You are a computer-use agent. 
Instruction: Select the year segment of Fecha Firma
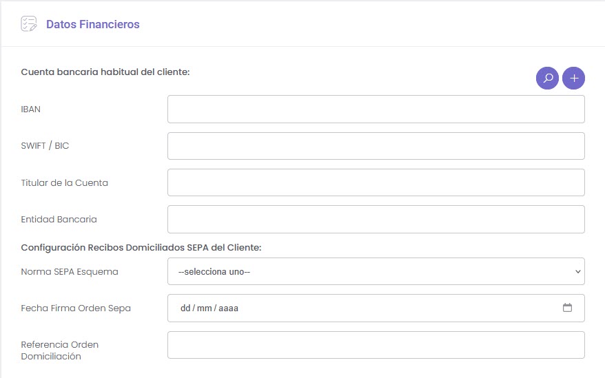click(x=228, y=308)
